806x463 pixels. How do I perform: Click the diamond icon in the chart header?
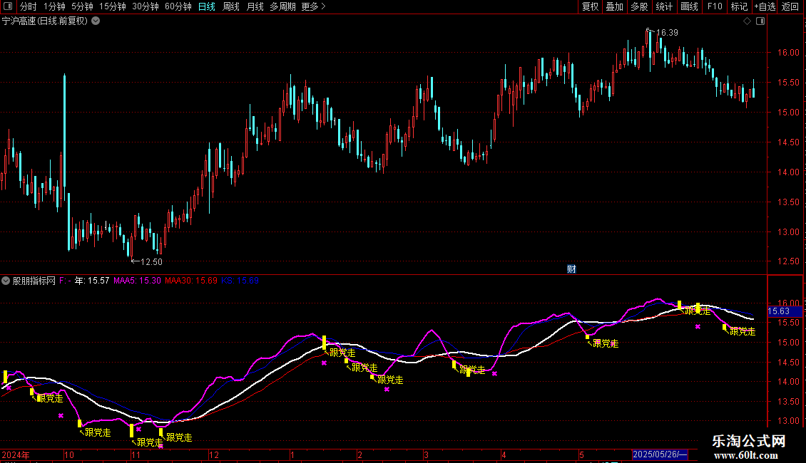(748, 21)
